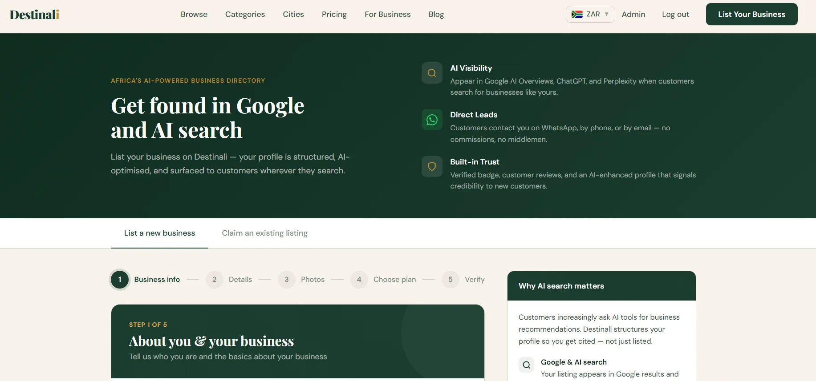
Task: Click the Built-in Trust shield icon
Action: pos(432,166)
